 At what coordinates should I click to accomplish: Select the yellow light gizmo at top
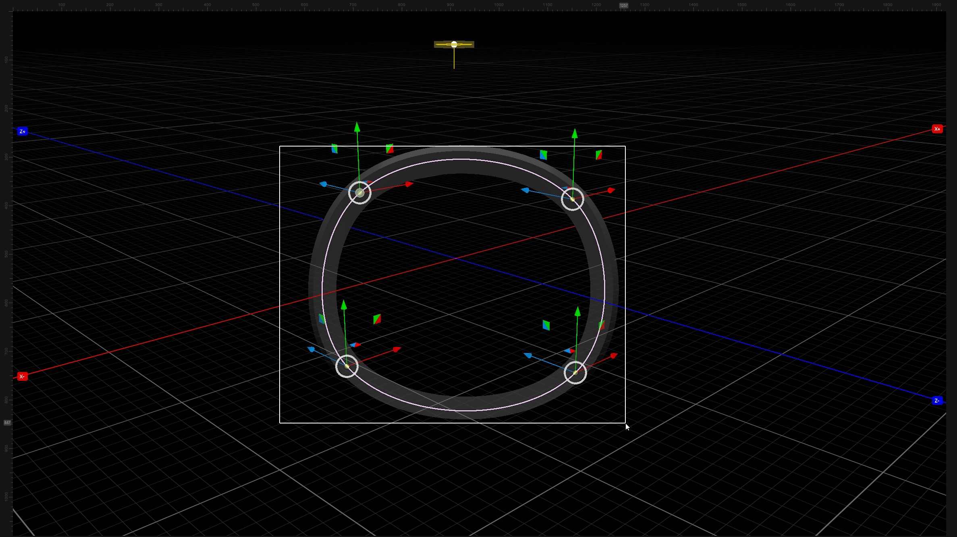pos(454,45)
